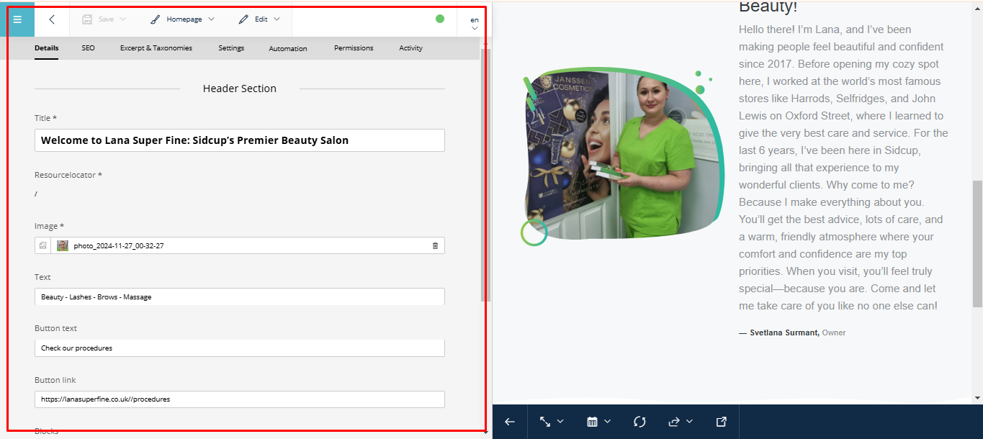Click into the Title input field
This screenshot has width=983, height=439.
(x=239, y=140)
